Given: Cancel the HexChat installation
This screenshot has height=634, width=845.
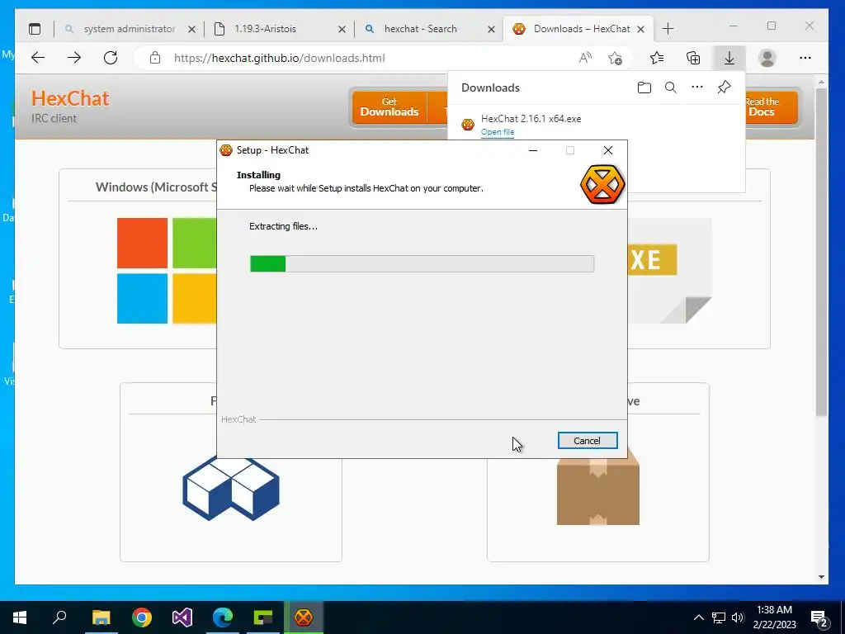Looking at the screenshot, I should coord(587,441).
